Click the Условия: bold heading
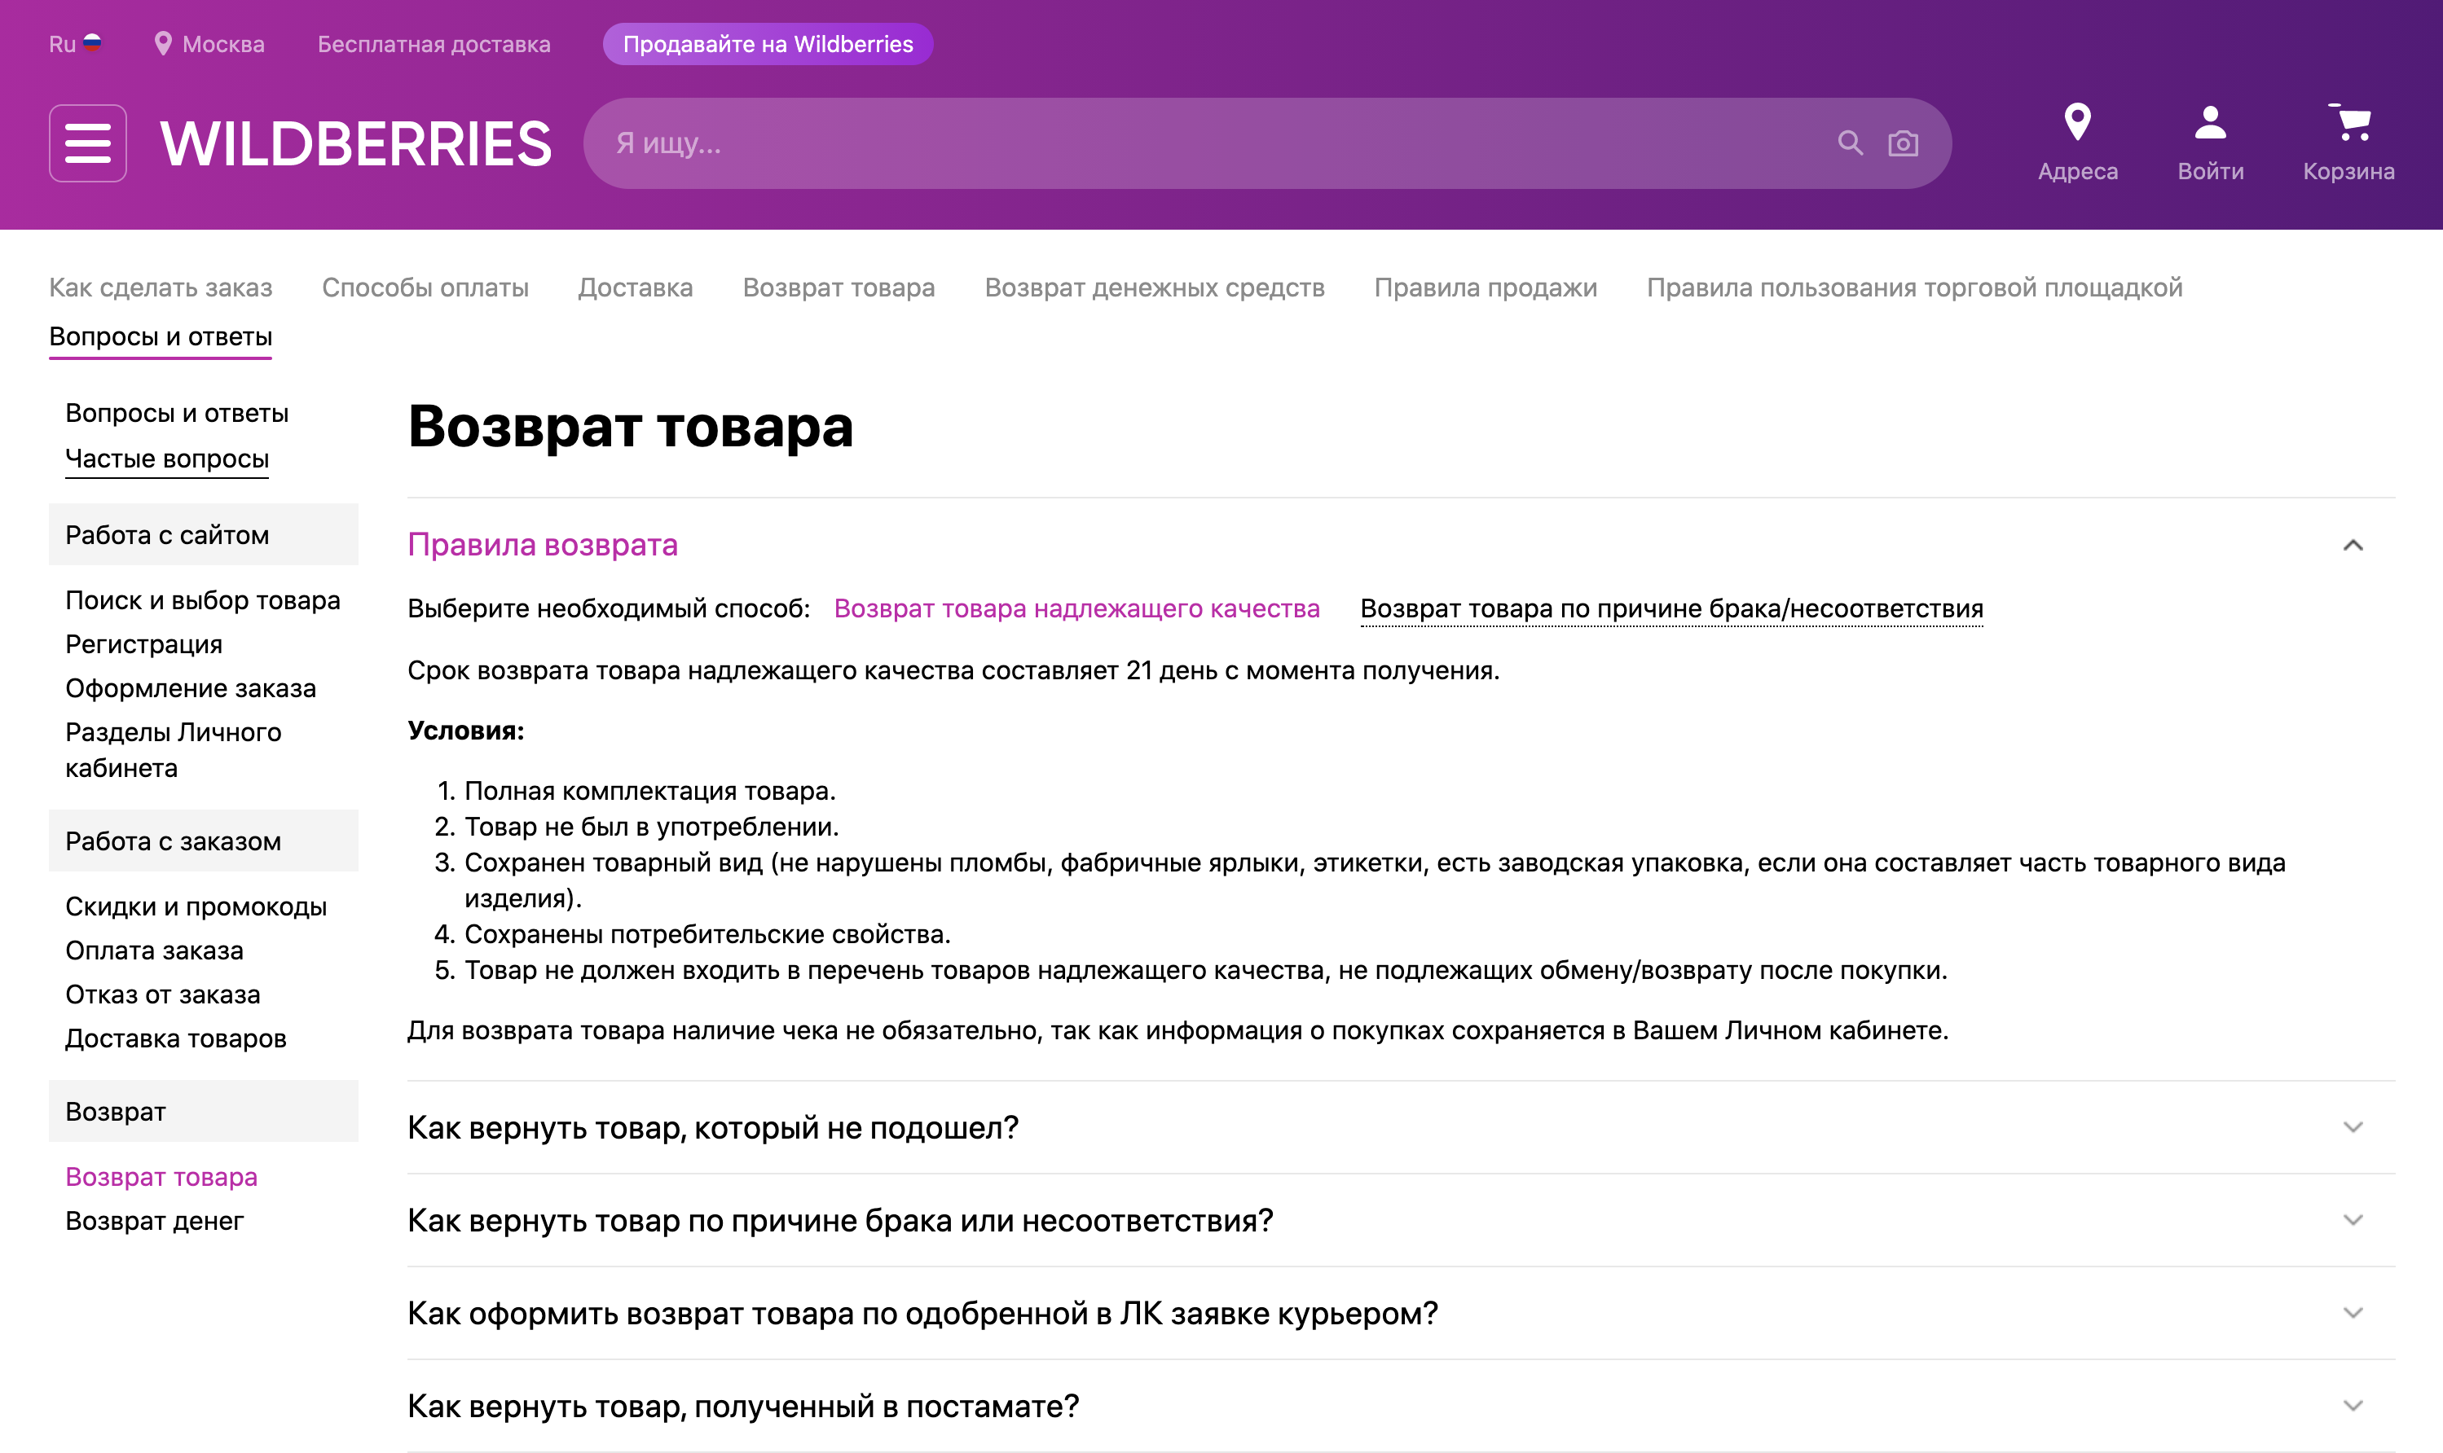 point(465,731)
